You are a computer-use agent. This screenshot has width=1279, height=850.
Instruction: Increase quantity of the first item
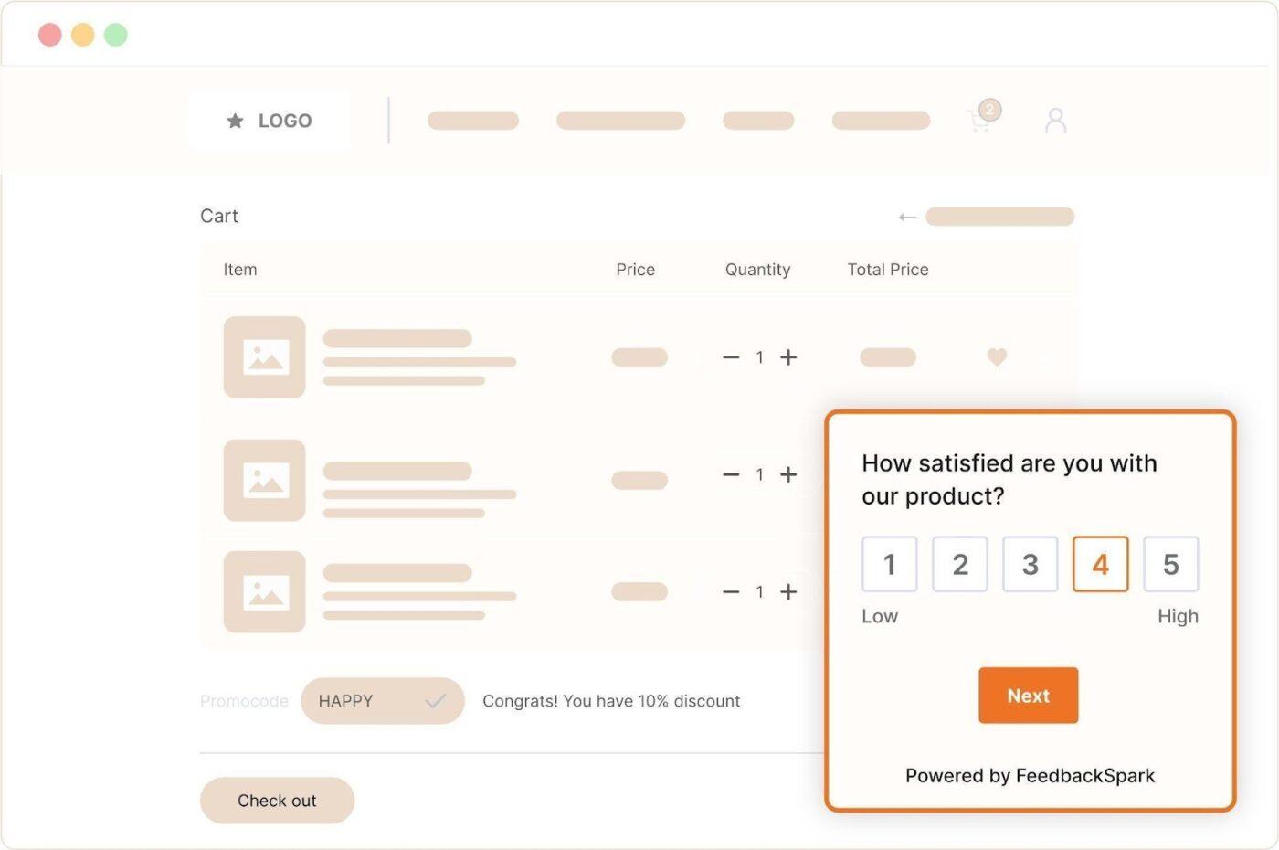pyautogui.click(x=787, y=357)
